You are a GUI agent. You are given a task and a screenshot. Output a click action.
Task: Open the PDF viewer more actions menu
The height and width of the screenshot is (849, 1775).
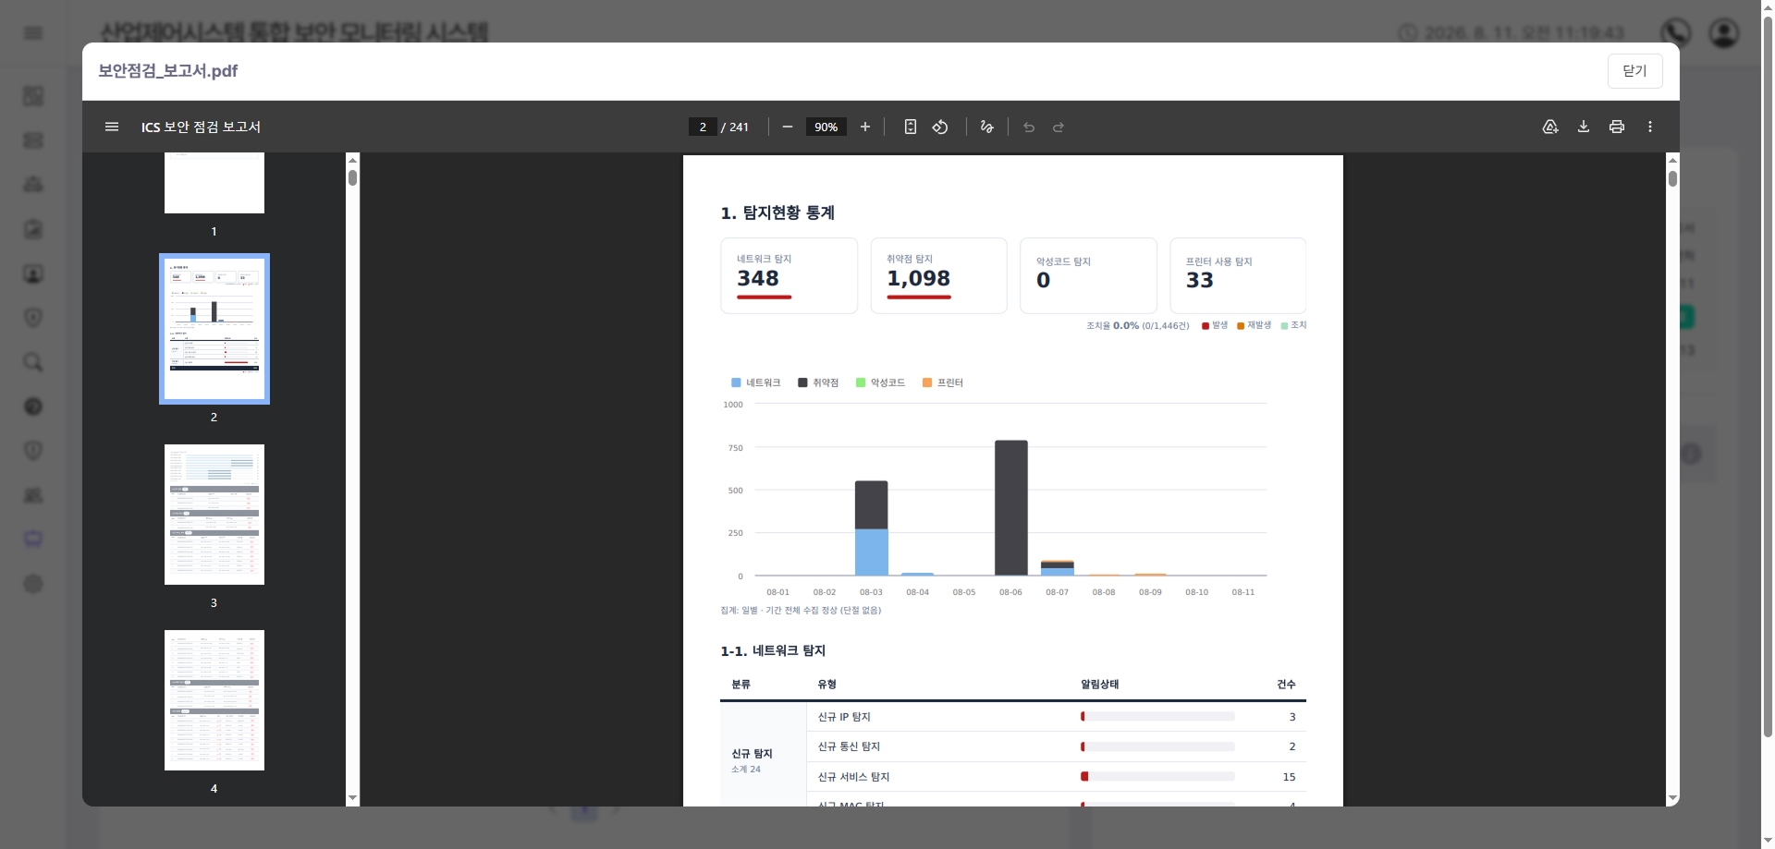[x=1650, y=127]
